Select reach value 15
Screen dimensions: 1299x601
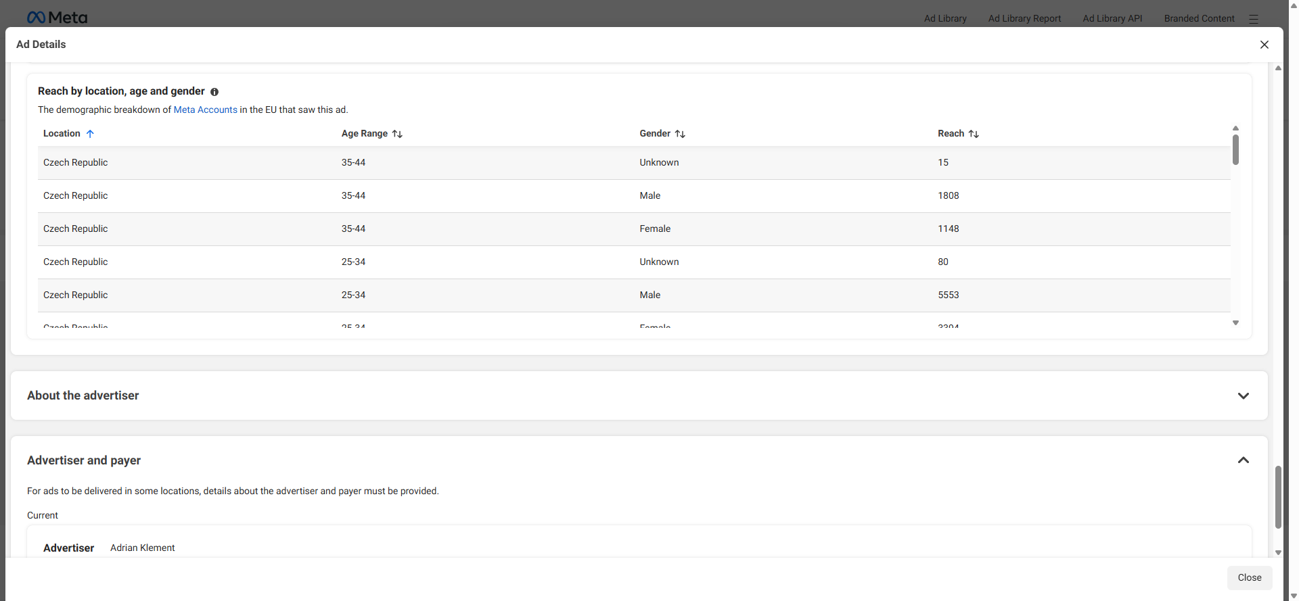pos(943,162)
